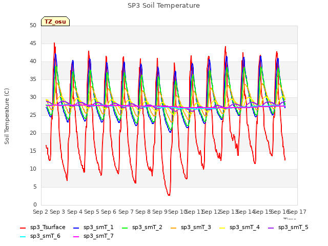Click the green sp3_smT_2 legend swatch
Image resolution: width=328 pixels, height=246 pixels.
coord(125,228)
